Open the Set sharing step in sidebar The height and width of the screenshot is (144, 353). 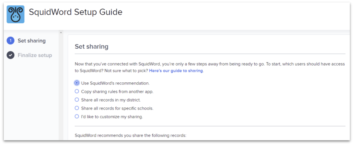point(31,41)
